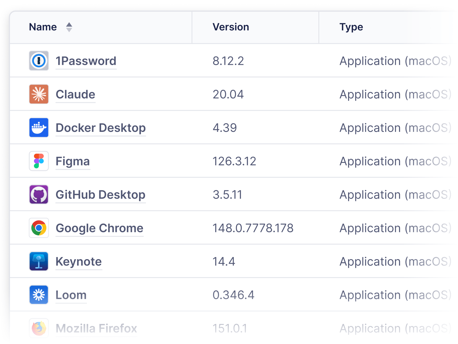Image resolution: width=458 pixels, height=344 pixels.
Task: Select version 3.5.11 in GitHub Desktop row
Action: [227, 195]
